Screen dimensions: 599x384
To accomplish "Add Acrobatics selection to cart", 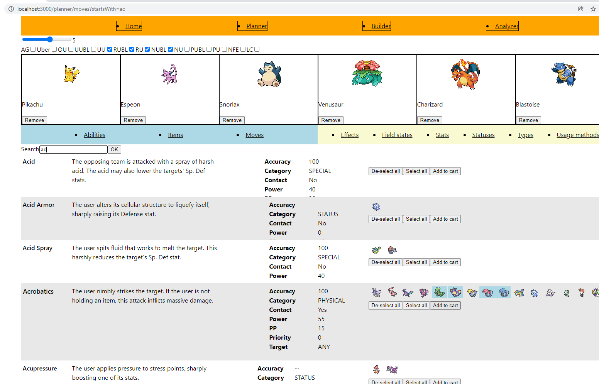I will coord(445,305).
